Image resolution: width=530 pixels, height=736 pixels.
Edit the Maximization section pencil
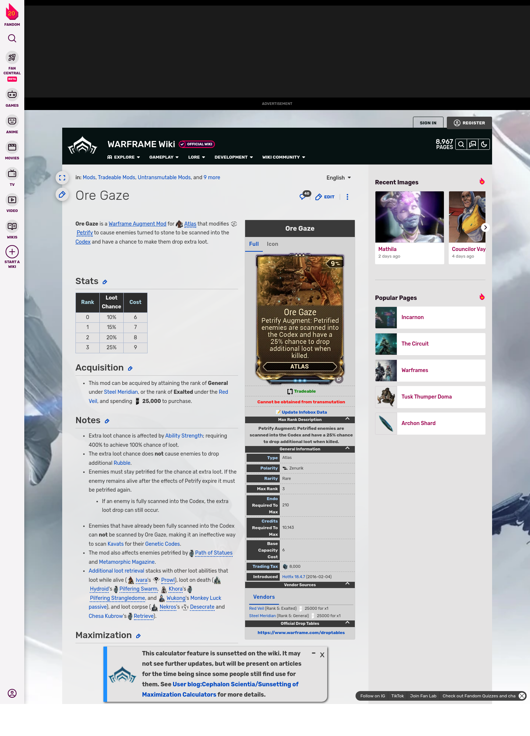(138, 636)
